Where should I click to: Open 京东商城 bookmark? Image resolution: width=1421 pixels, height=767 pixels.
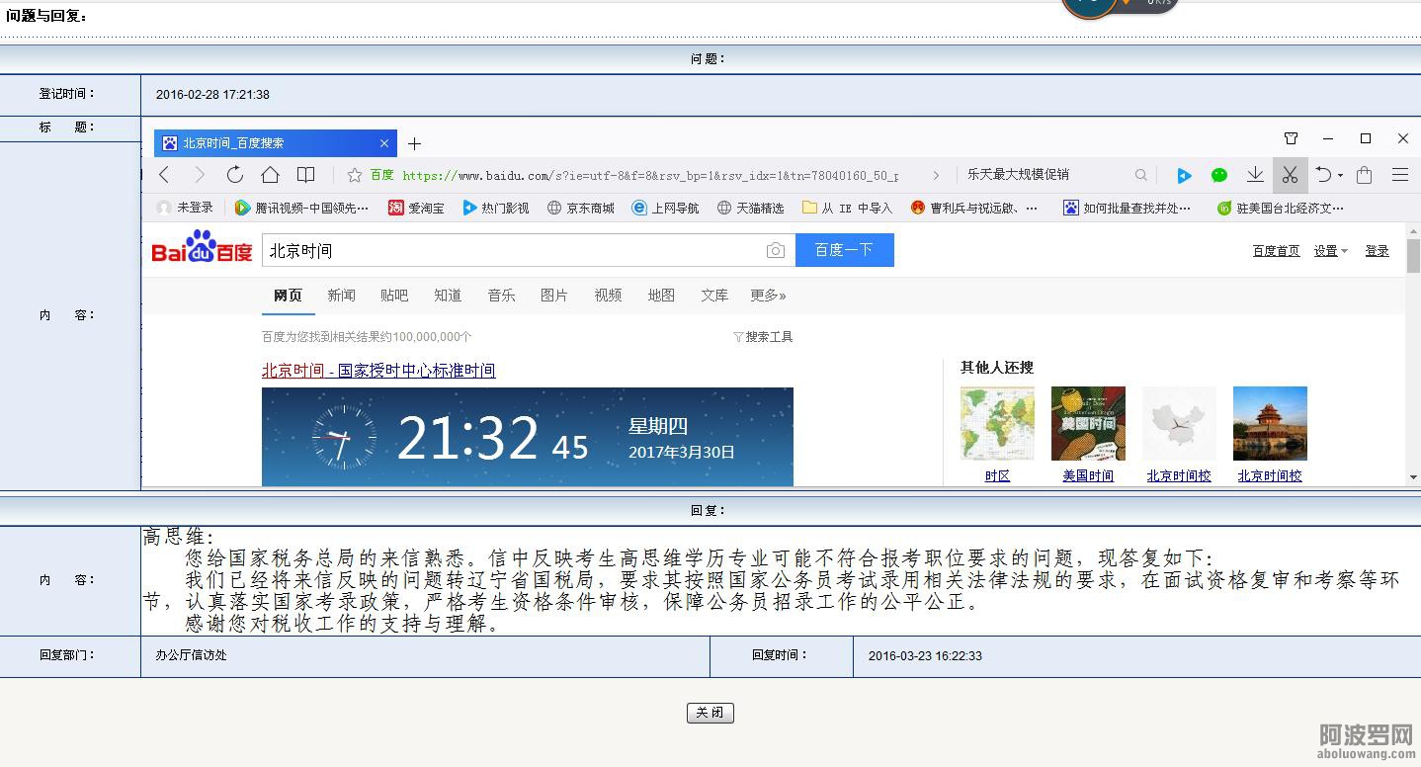[581, 208]
